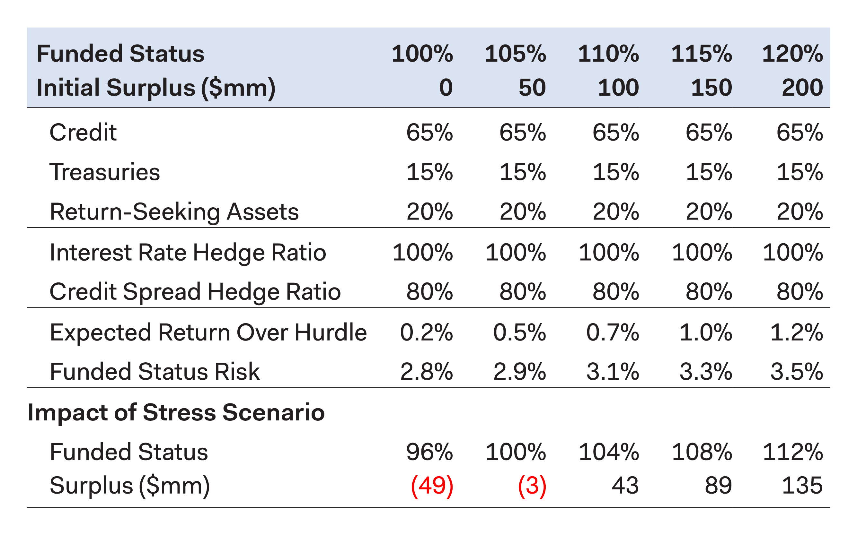Click the "Treasuries" row label
857x535 pixels.
pyautogui.click(x=104, y=172)
